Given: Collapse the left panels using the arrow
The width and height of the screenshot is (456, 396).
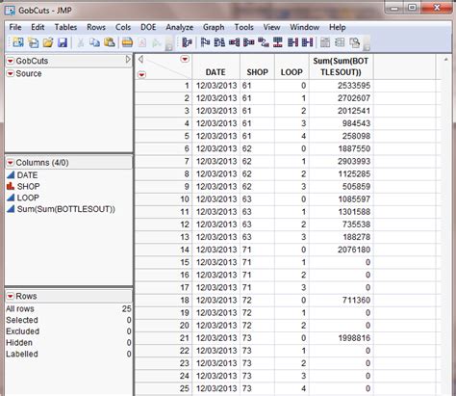Looking at the screenshot, I should (x=128, y=60).
